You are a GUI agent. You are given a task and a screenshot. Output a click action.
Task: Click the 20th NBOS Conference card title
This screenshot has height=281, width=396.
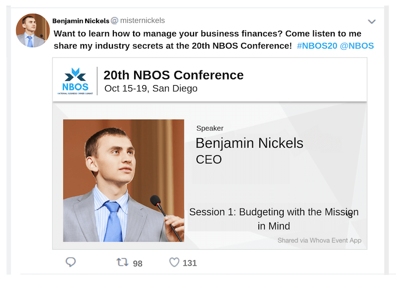tap(173, 75)
